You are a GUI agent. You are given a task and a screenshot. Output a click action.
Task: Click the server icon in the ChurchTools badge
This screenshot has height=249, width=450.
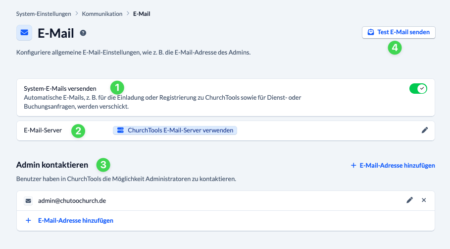pyautogui.click(x=120, y=130)
